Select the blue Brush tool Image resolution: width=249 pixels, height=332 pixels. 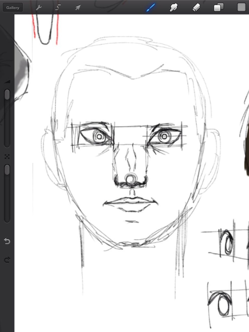coord(150,7)
